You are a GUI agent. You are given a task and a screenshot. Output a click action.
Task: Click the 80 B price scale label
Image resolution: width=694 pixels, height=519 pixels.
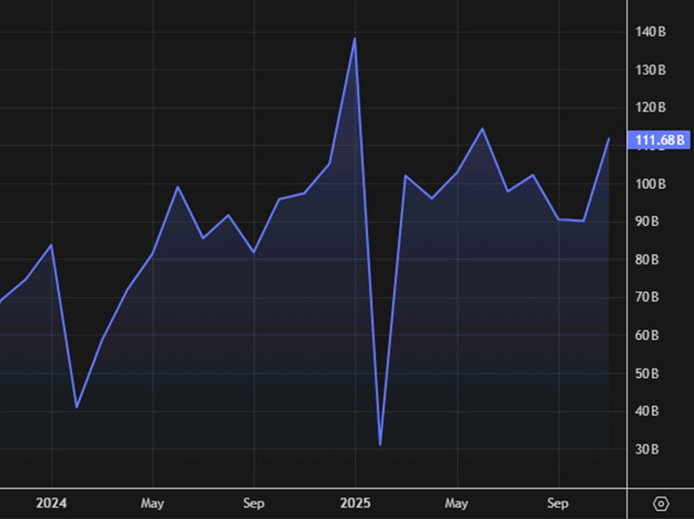pyautogui.click(x=647, y=259)
